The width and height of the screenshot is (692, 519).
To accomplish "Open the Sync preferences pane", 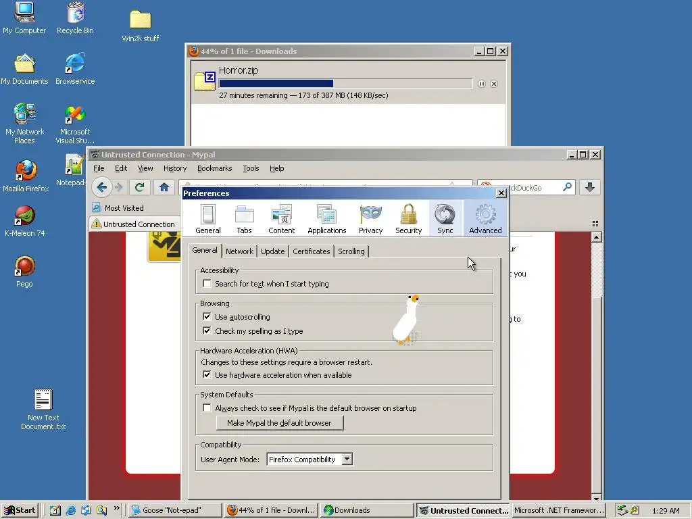I will pos(445,219).
